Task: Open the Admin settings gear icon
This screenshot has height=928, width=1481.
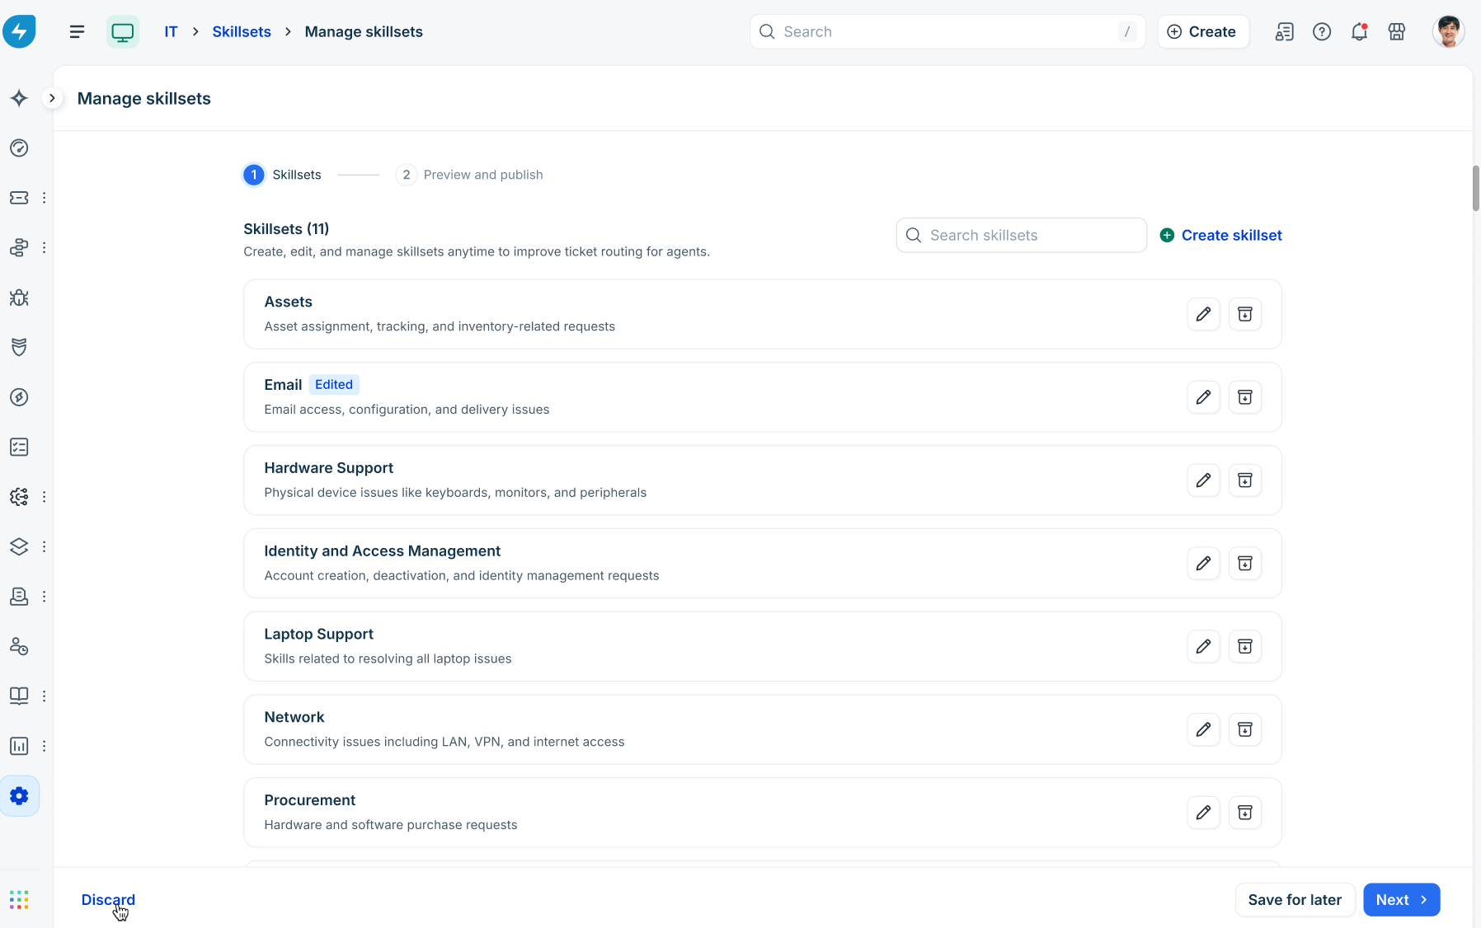Action: pyautogui.click(x=19, y=796)
